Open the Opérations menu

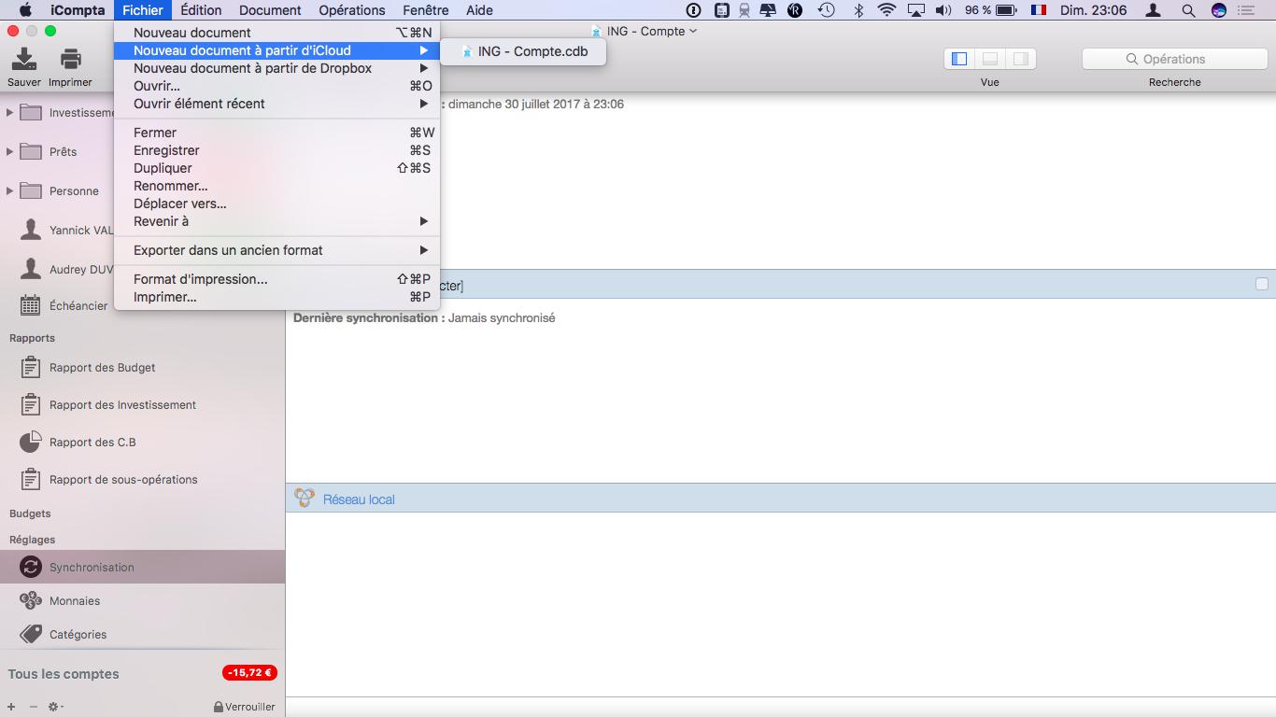[352, 10]
